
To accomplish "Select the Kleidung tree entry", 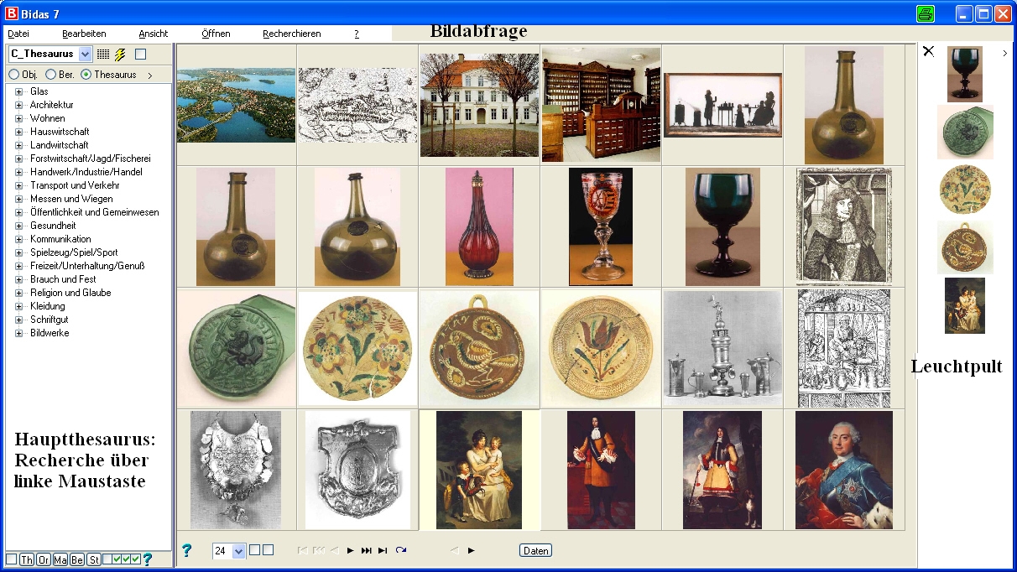I will click(x=47, y=306).
